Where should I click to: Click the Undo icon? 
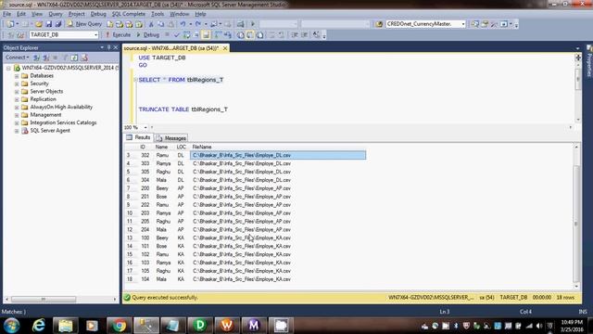pyautogui.click(x=183, y=24)
